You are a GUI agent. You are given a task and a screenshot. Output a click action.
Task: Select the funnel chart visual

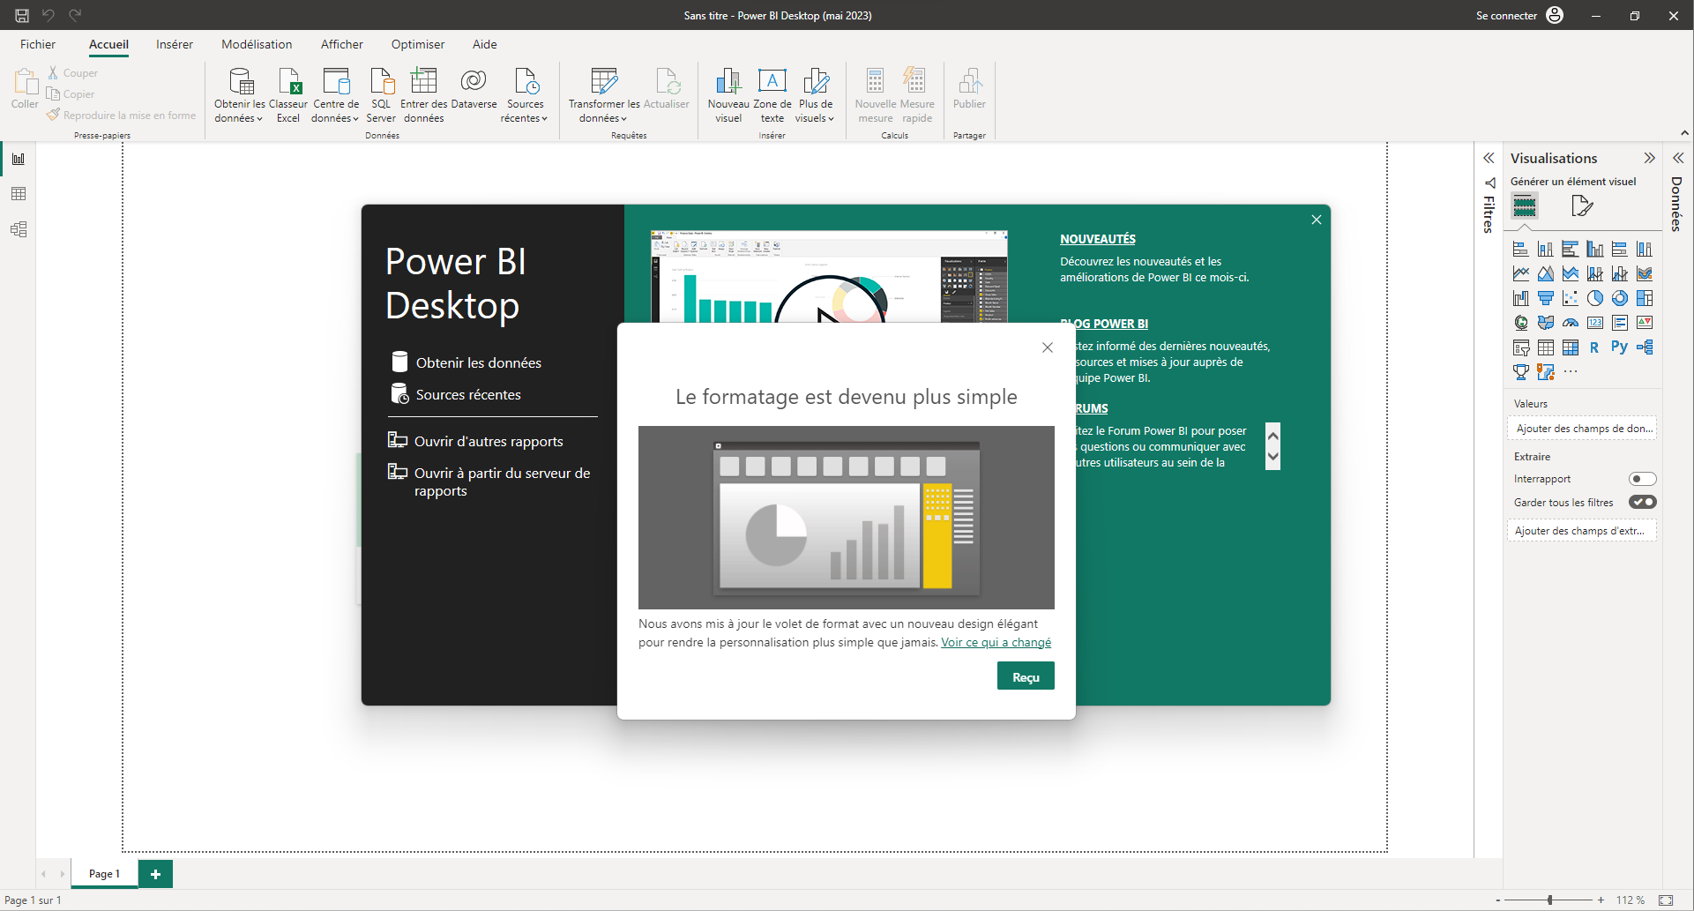(1545, 298)
